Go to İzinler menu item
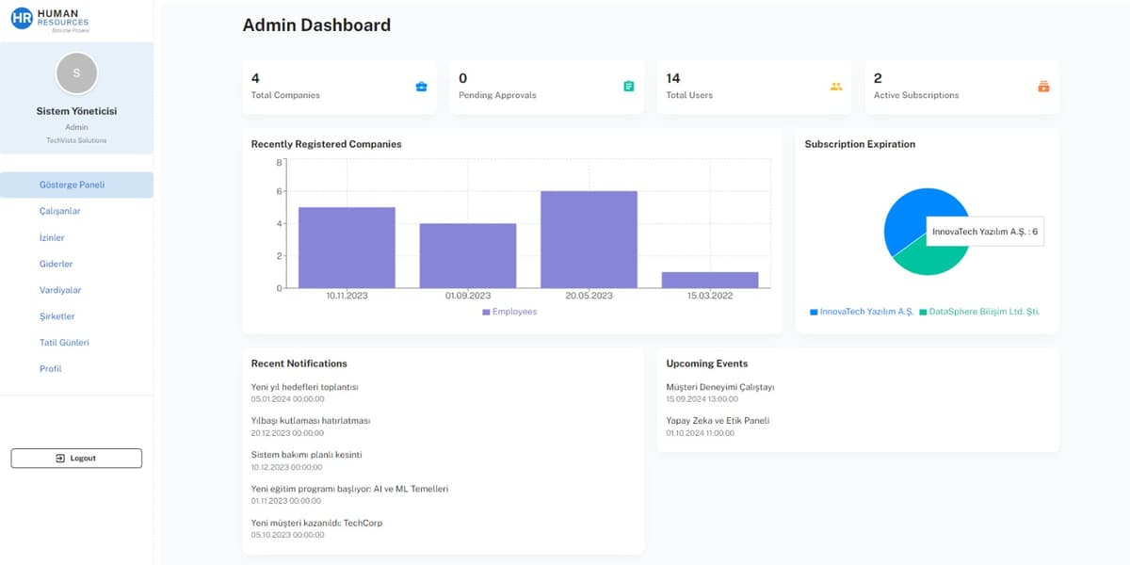The height and width of the screenshot is (565, 1130). coord(76,237)
